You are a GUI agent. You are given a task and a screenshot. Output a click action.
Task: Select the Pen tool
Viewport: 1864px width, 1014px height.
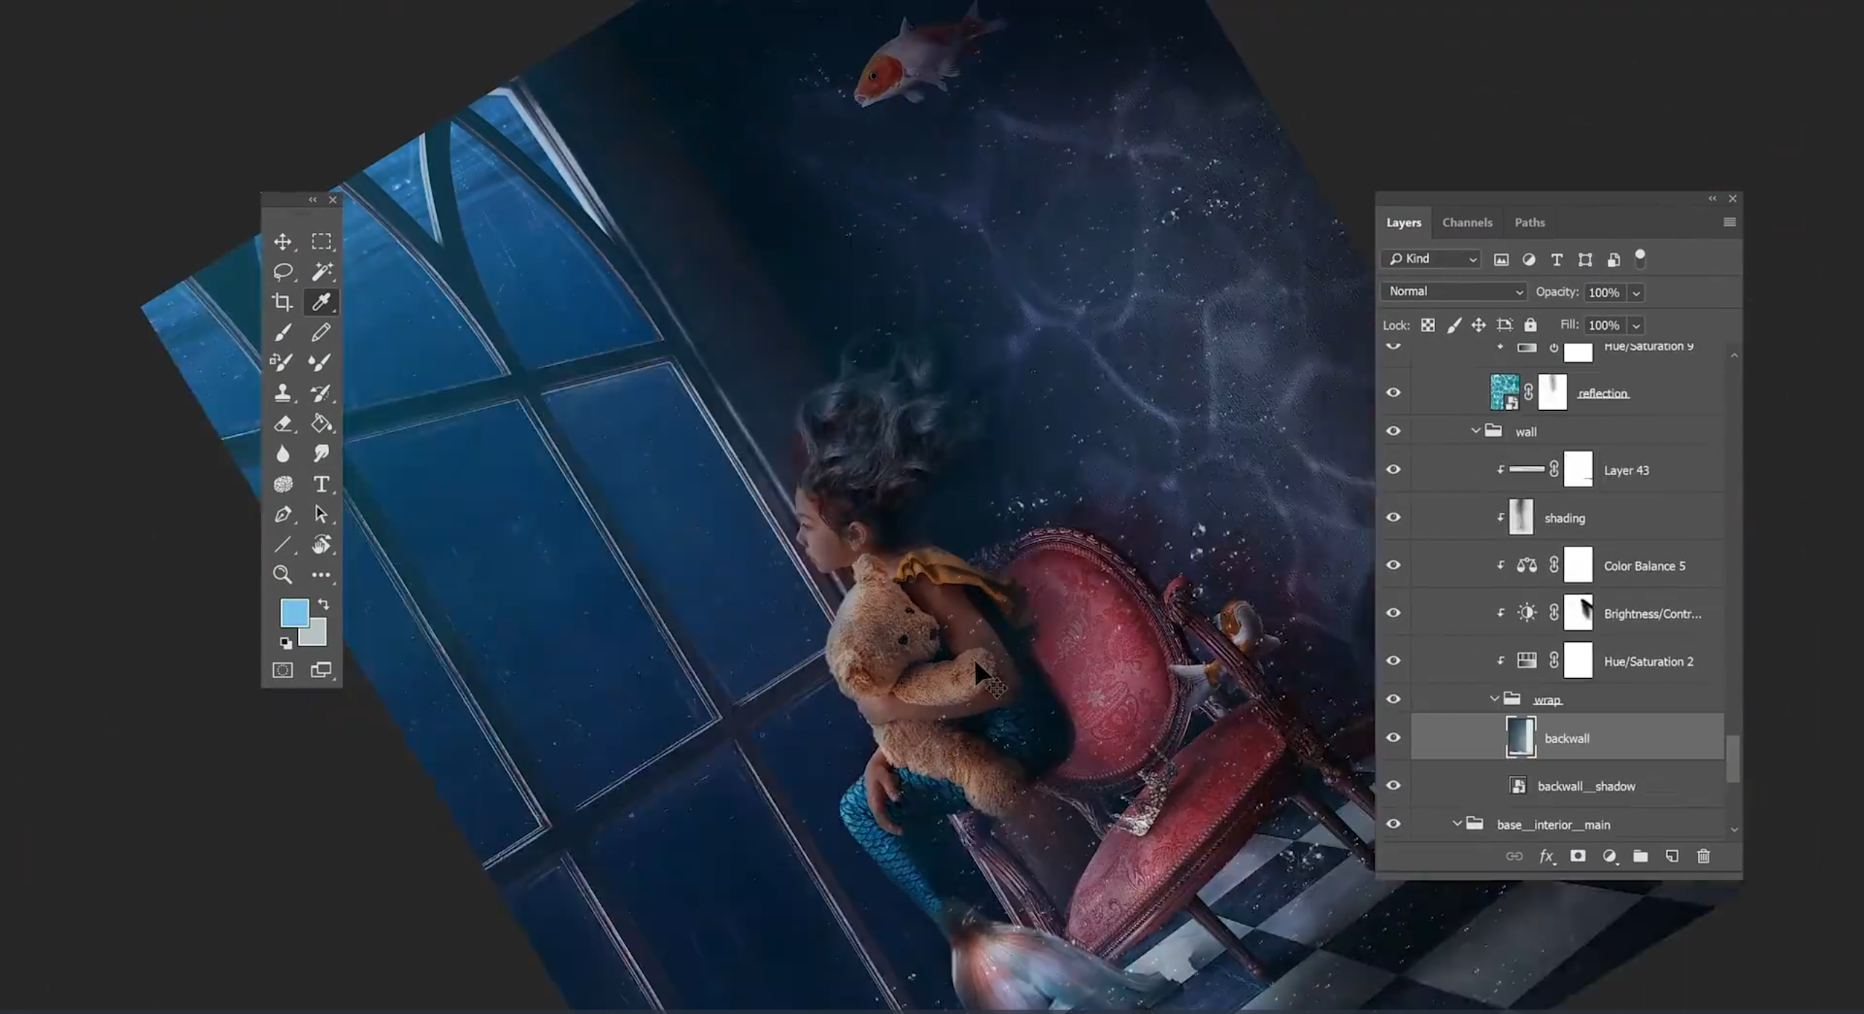[x=283, y=514]
